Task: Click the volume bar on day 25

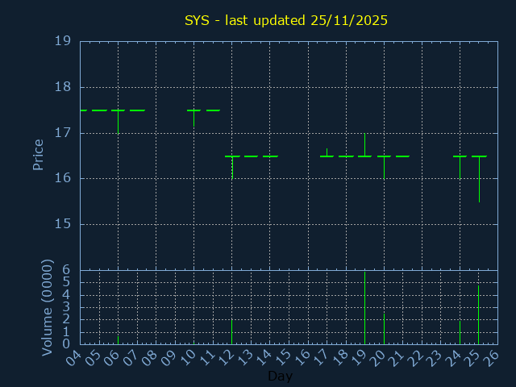Action: (x=479, y=316)
